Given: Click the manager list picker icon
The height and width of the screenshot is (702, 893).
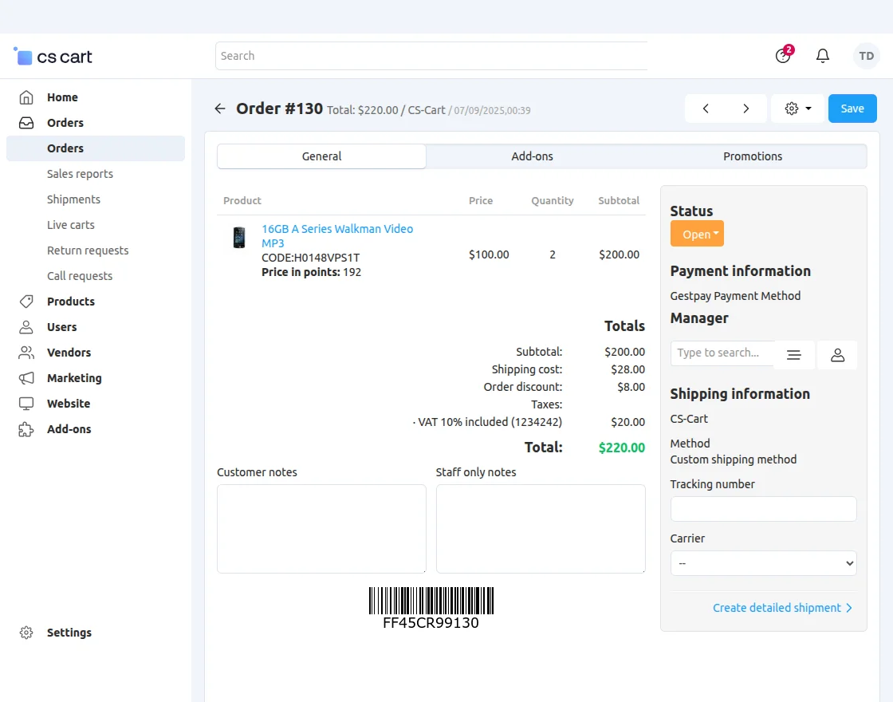Looking at the screenshot, I should 794,355.
